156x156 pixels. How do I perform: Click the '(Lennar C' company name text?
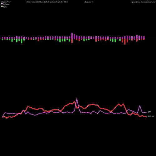coord(89,2)
